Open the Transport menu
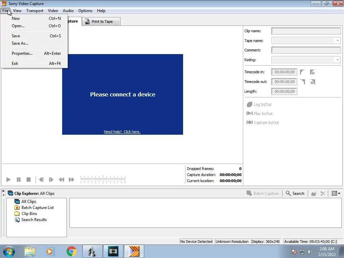This screenshot has height=258, width=344. tap(35, 11)
